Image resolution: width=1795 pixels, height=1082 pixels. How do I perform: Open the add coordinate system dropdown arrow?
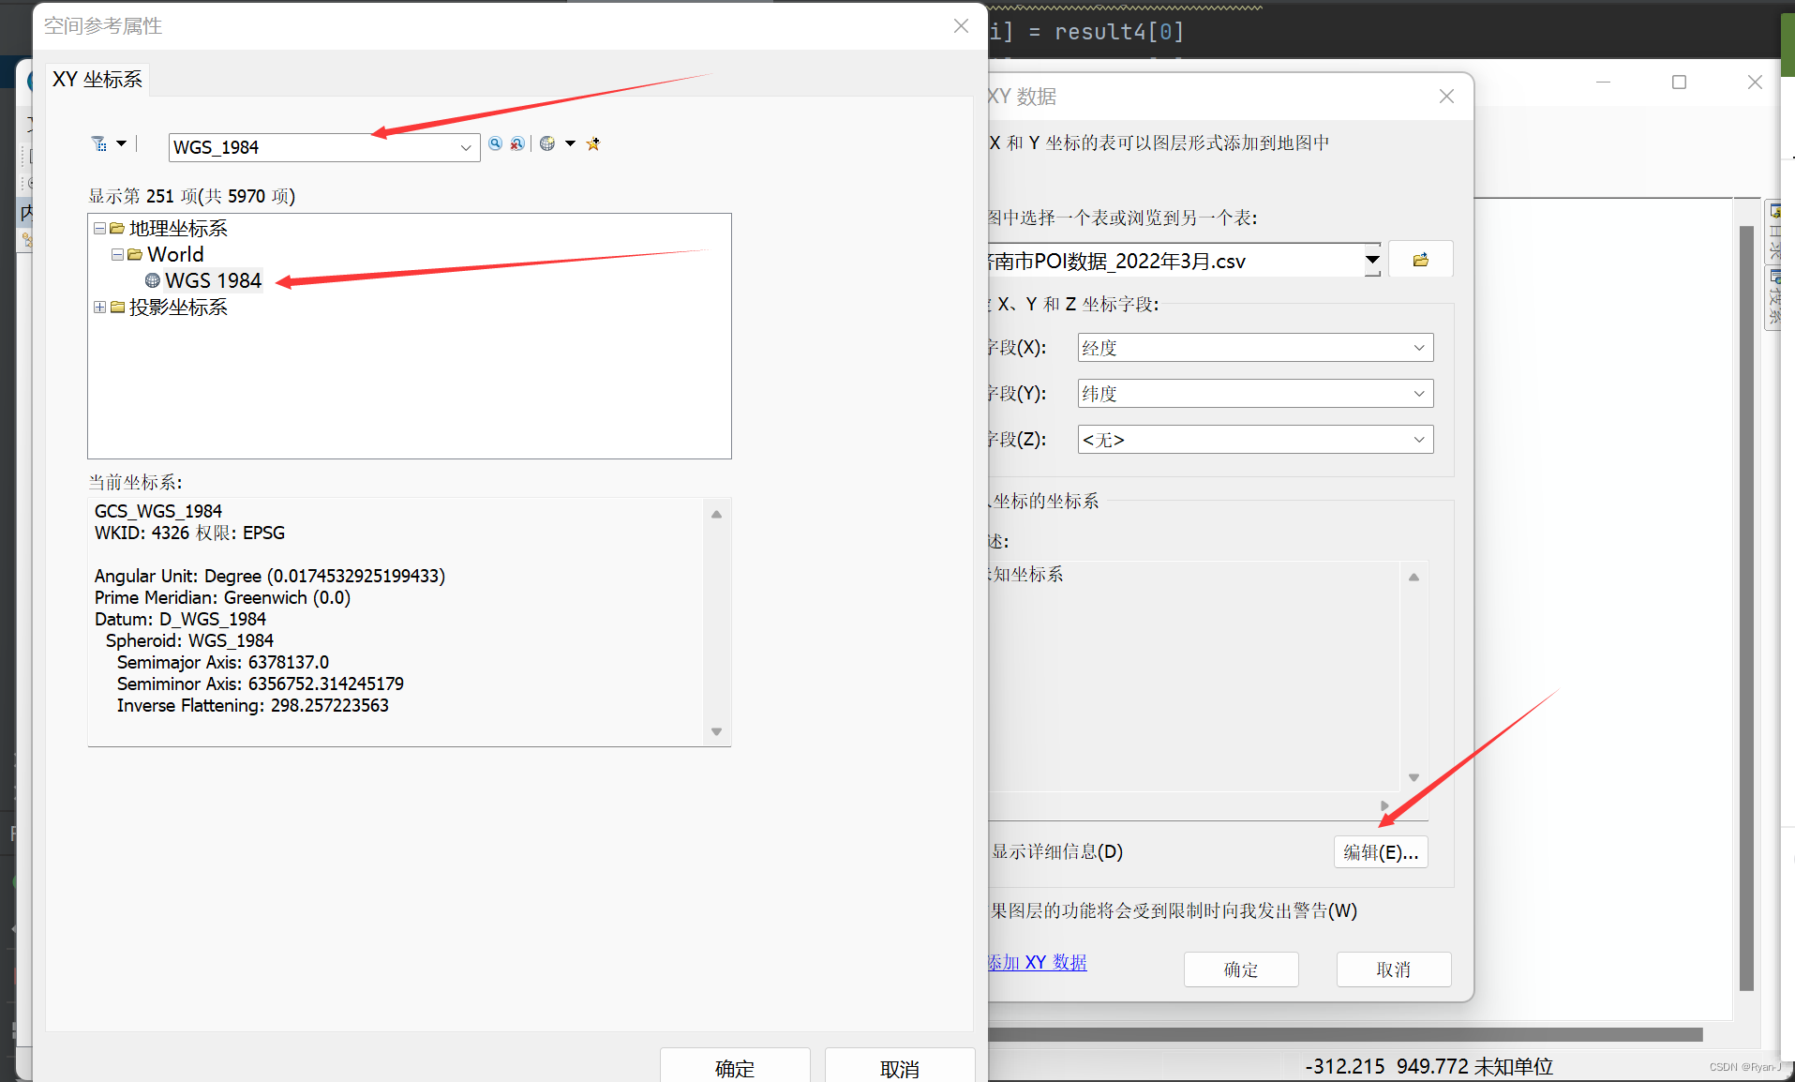click(x=570, y=143)
